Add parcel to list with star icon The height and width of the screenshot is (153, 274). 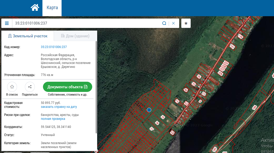point(12,87)
